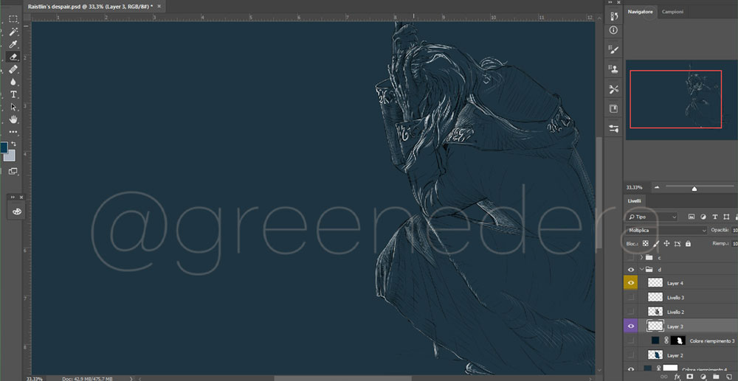Image resolution: width=738 pixels, height=381 pixels.
Task: Toggle visibility of folder d
Action: pos(630,270)
